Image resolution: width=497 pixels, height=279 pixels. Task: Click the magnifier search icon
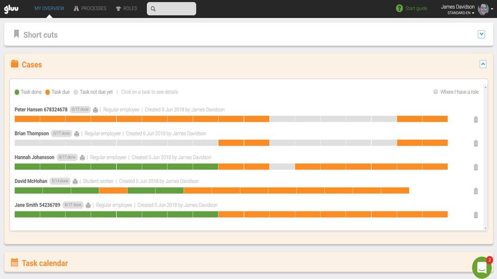point(153,8)
